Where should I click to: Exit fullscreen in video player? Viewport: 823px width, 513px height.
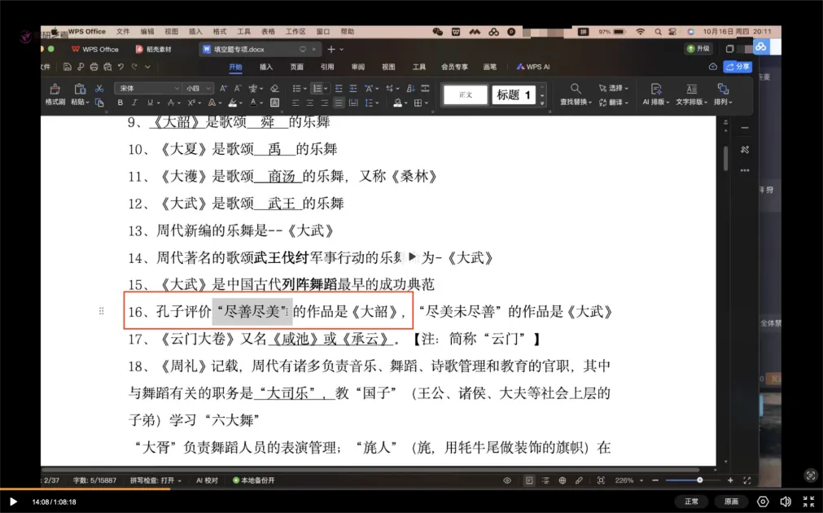[x=809, y=502]
